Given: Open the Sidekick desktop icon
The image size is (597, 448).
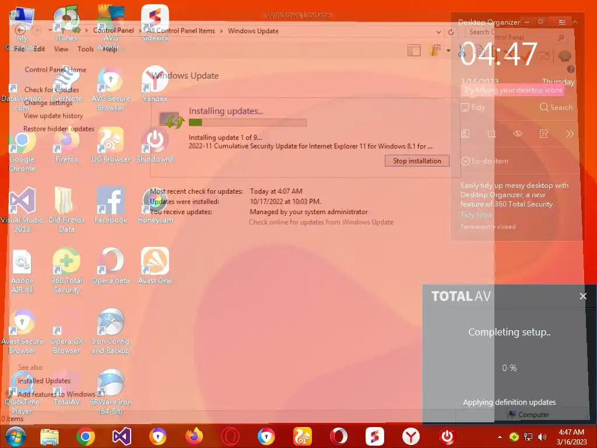Looking at the screenshot, I should coord(155,23).
